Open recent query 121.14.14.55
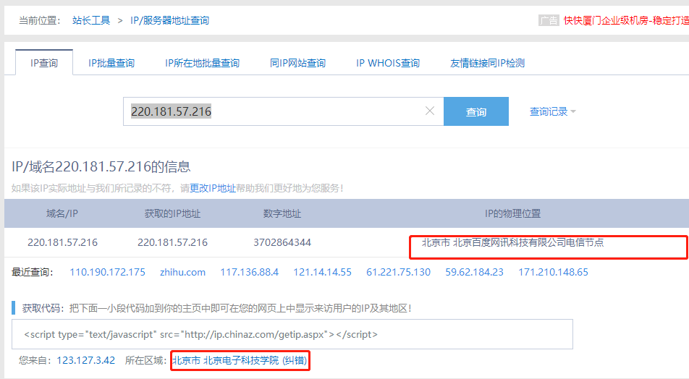 [x=322, y=272]
